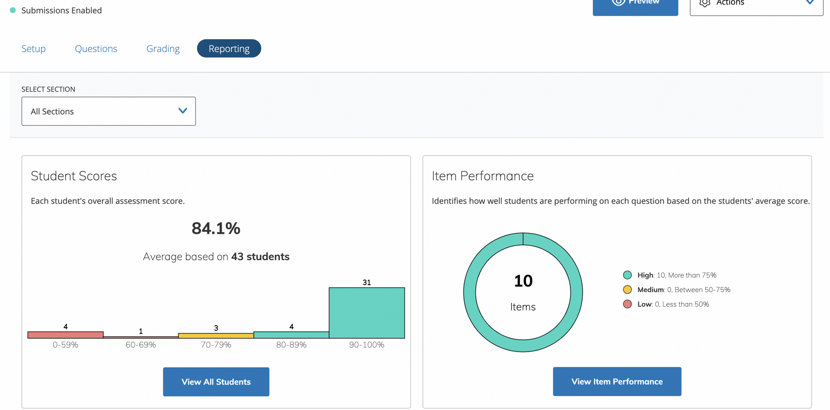This screenshot has width=830, height=410.
Task: Click the gear icon beside Actions
Action: pyautogui.click(x=705, y=3)
